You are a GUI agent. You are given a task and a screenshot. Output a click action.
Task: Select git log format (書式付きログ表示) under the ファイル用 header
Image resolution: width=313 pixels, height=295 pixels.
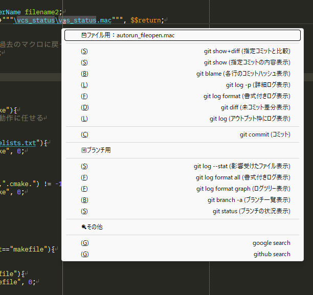point(183,96)
